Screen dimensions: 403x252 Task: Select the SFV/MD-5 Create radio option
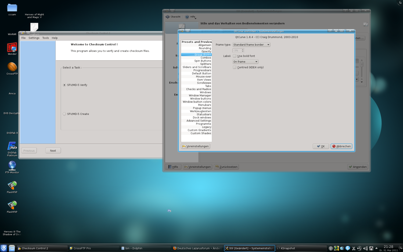pos(64,114)
